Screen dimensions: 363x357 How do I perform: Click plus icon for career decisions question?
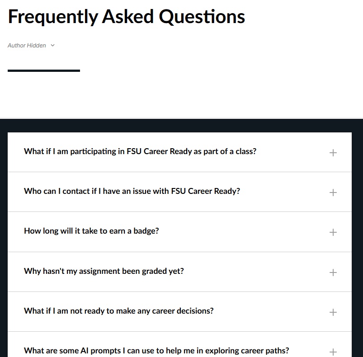333,312
